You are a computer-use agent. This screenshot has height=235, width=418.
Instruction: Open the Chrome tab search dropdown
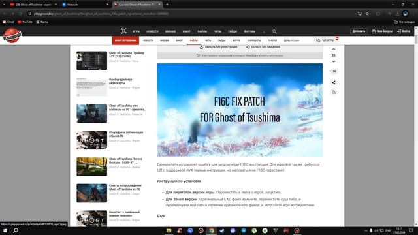coord(4,5)
